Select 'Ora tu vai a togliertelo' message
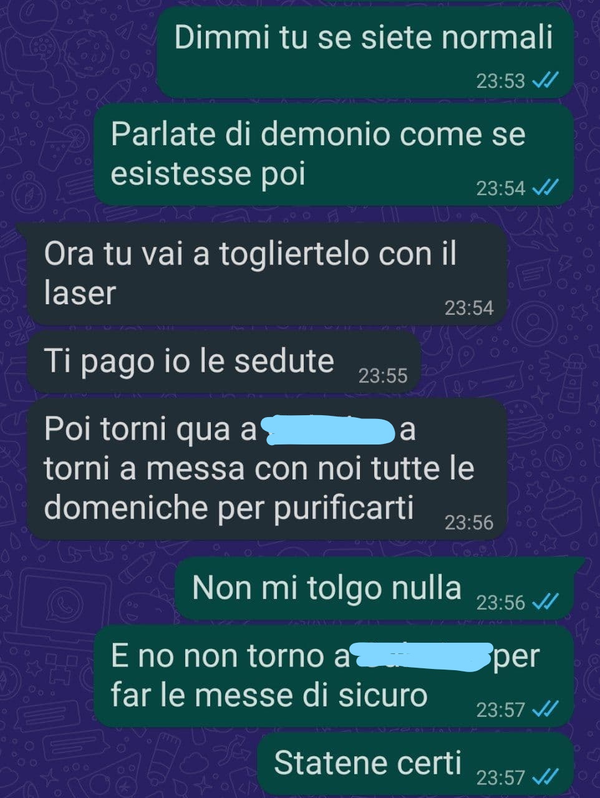The width and height of the screenshot is (600, 798). click(267, 274)
